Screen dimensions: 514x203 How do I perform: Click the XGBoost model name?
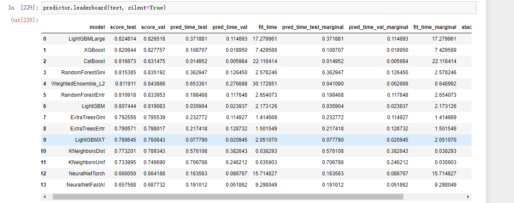[x=94, y=50]
